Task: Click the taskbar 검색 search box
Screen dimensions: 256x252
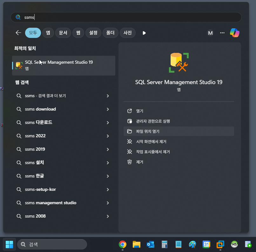Action: pos(52,244)
